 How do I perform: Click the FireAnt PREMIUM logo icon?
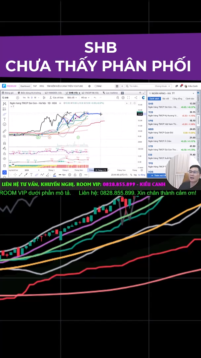4,86
